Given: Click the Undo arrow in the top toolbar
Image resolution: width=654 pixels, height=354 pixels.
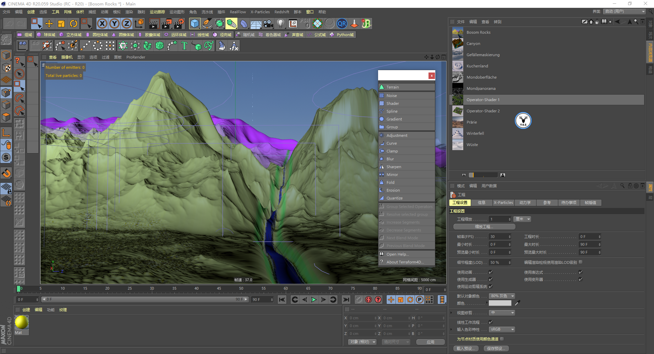Looking at the screenshot, I should (9, 23).
